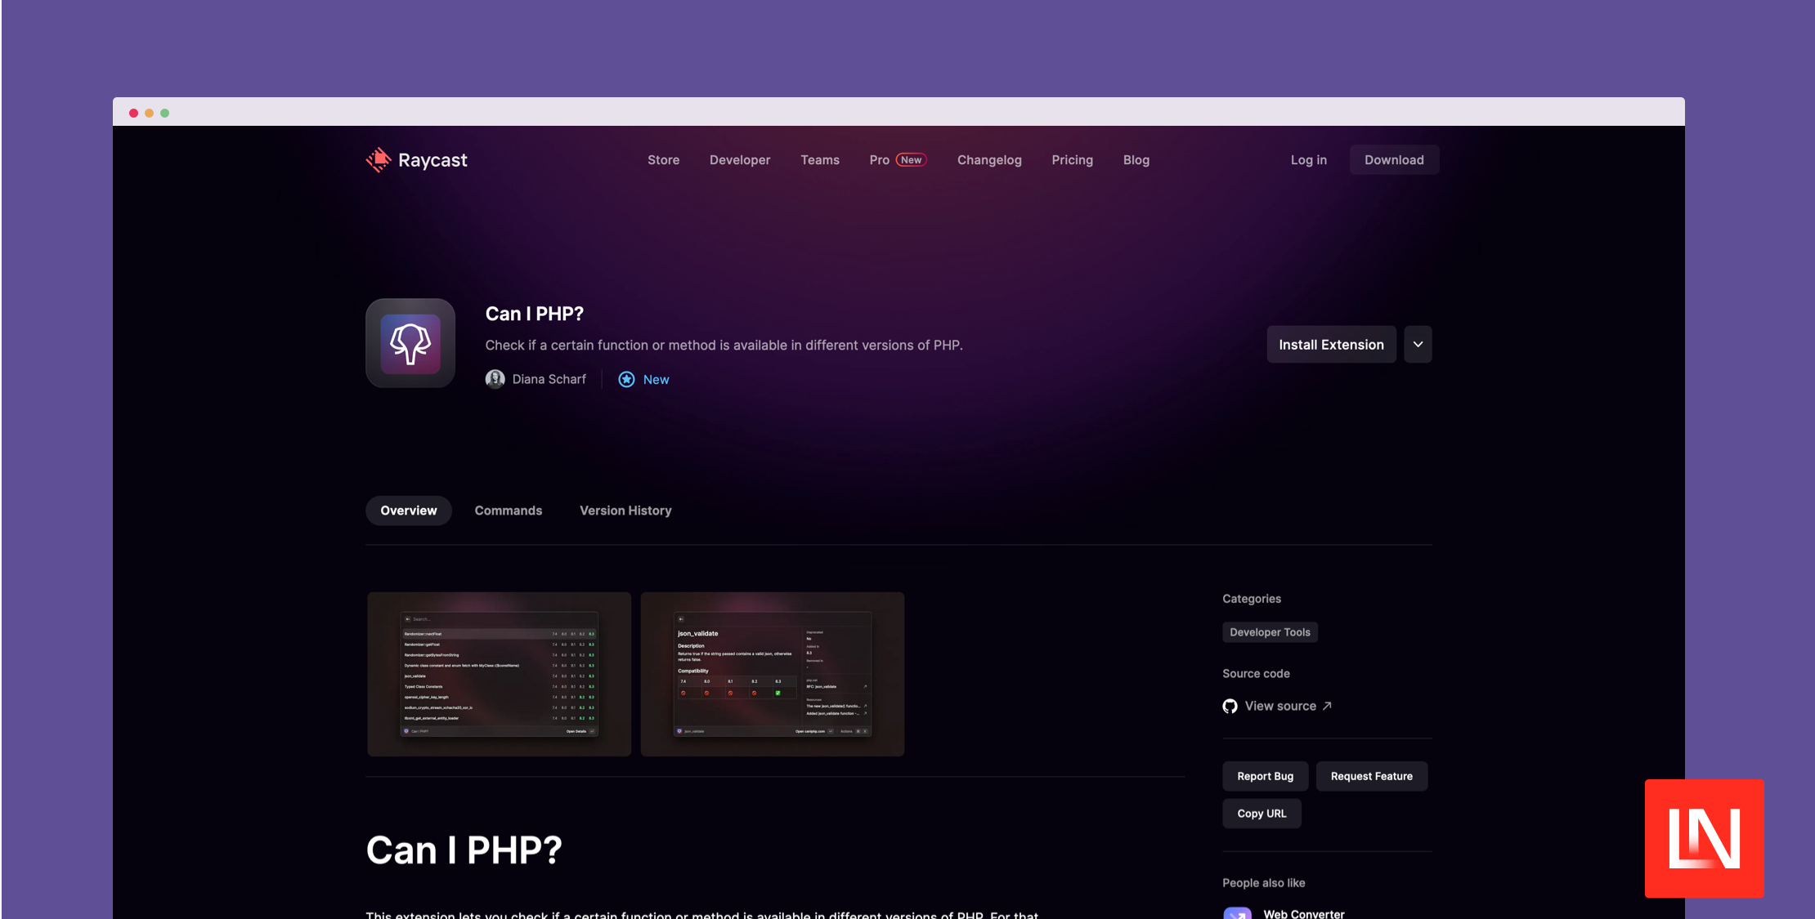Expand the Install Extension options chevron
The height and width of the screenshot is (919, 1815).
tap(1418, 345)
